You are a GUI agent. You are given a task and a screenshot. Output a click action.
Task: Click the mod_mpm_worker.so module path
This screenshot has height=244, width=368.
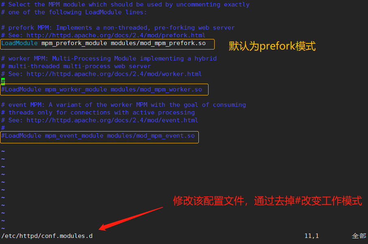pos(156,89)
